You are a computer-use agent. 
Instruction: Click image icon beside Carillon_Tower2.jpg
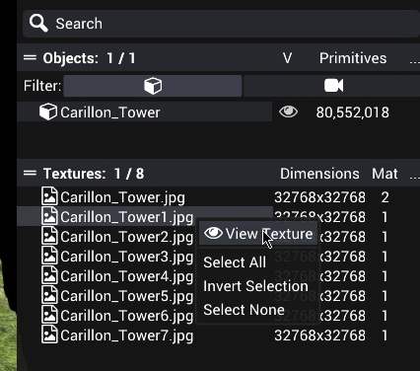coord(49,236)
